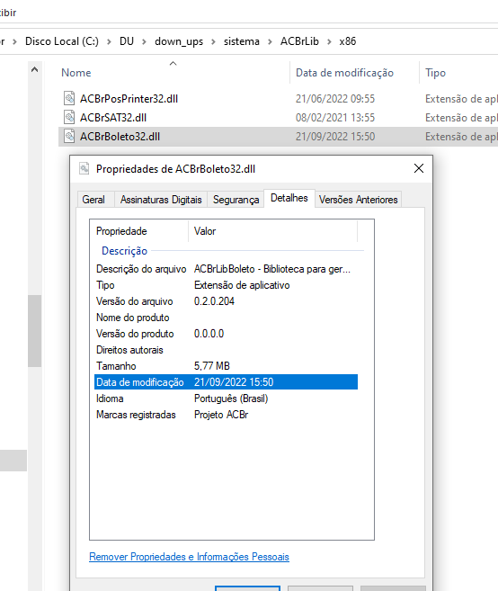Open the Segurança tab
Viewport: 498px width, 591px height.
(x=236, y=200)
